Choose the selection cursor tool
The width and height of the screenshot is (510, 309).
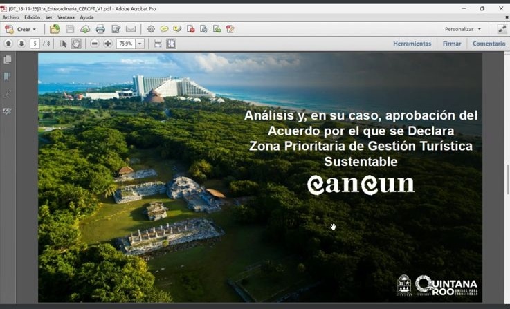click(64, 44)
